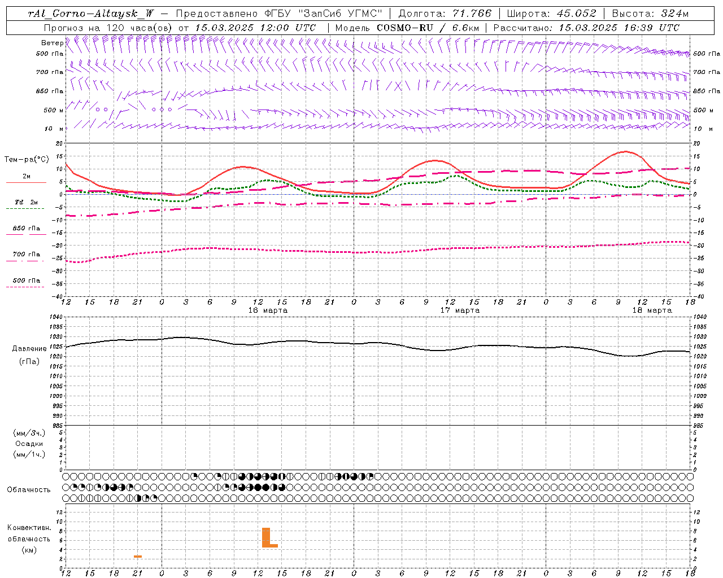Click the latitude value Широта: 45.052
Screen dimensions: 723x578
pos(551,14)
